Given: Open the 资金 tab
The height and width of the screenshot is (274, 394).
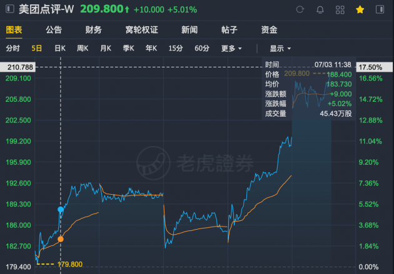Looking at the screenshot, I should click(x=269, y=30).
